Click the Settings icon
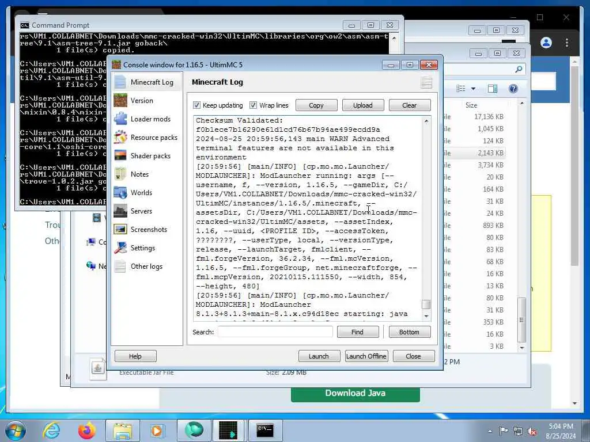Viewport: 590px width, 442px height. click(x=120, y=247)
